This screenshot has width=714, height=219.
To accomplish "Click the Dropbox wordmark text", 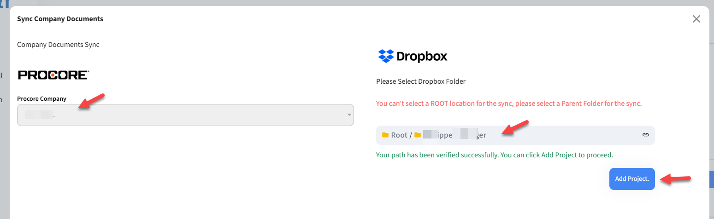I will pos(422,57).
